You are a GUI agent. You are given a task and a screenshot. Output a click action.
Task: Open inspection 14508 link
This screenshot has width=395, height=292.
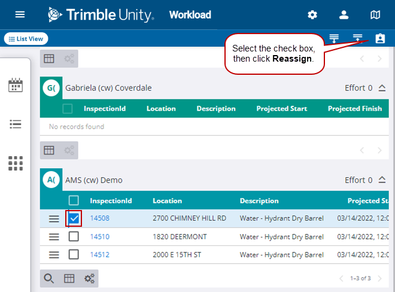(99, 219)
